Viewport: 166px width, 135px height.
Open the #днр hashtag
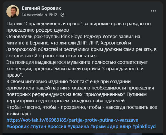click(x=113, y=127)
